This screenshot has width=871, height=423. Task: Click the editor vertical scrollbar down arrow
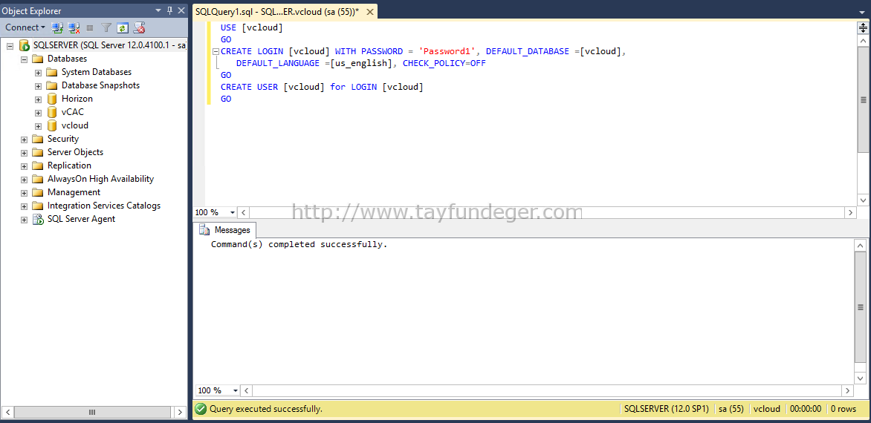coord(863,200)
